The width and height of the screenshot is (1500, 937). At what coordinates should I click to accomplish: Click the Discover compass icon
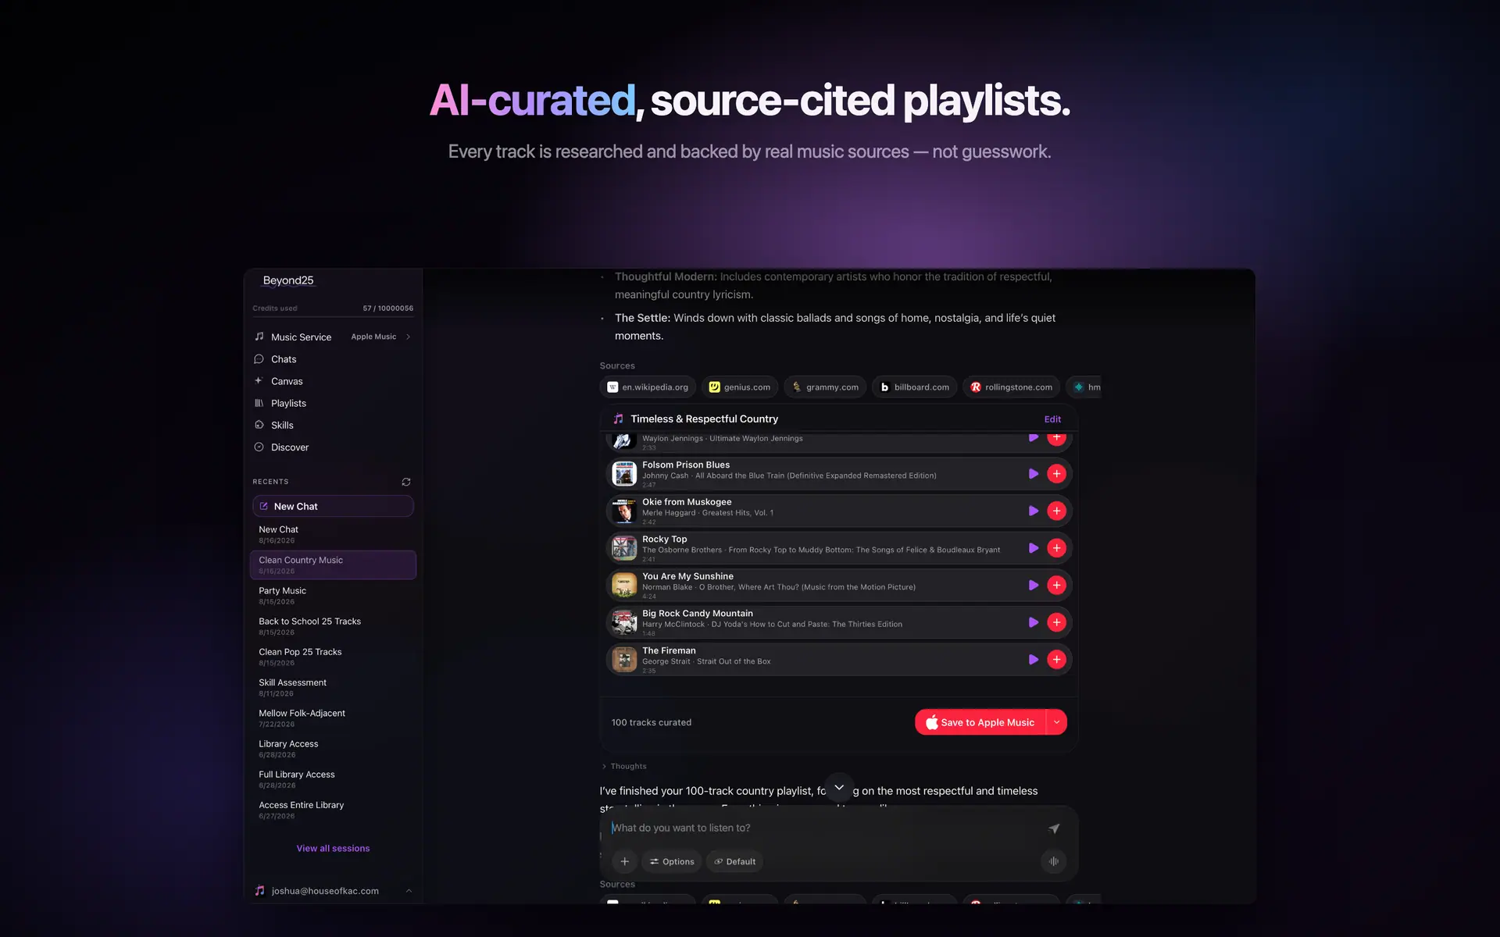259,447
